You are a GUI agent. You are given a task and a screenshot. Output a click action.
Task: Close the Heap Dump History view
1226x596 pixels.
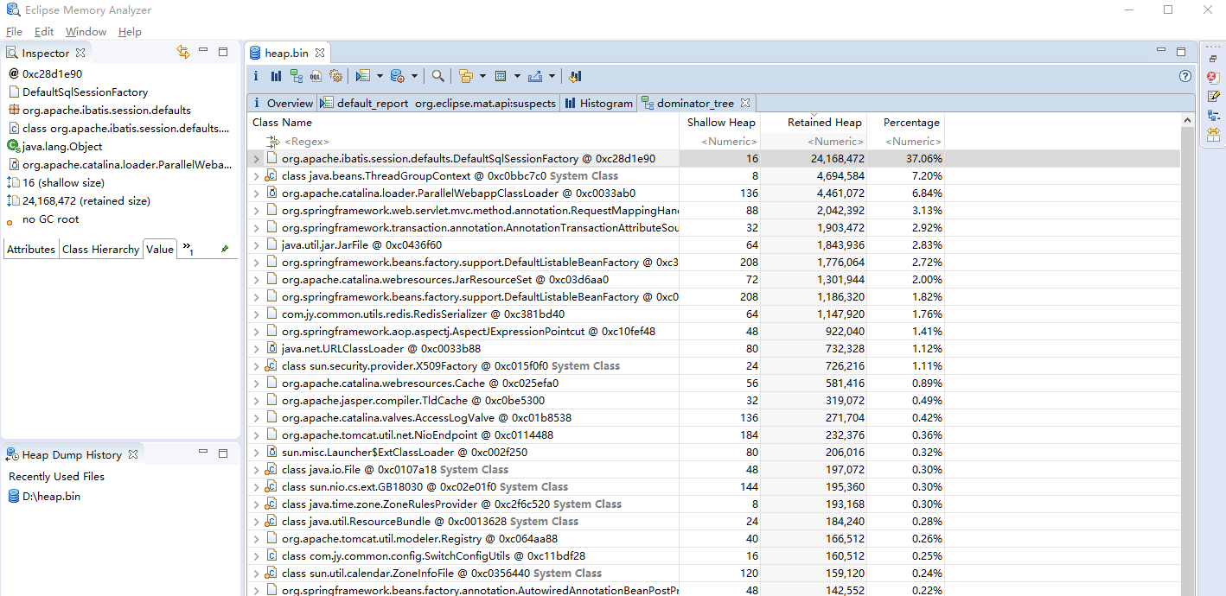133,454
